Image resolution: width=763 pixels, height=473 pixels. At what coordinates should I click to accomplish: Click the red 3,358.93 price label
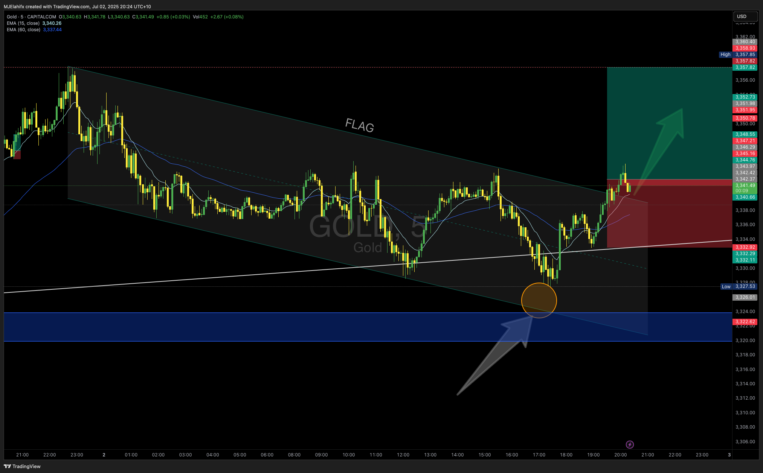(745, 48)
